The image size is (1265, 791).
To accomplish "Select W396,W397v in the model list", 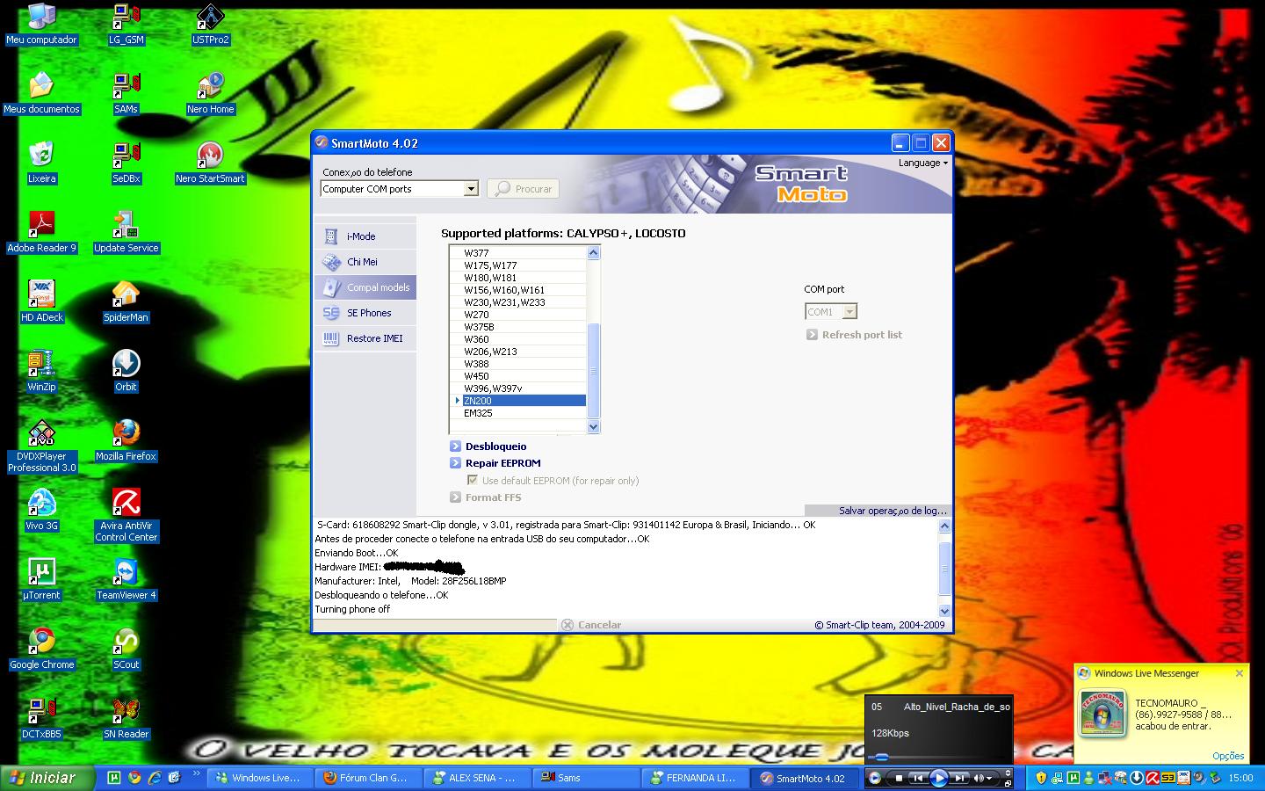I will coord(524,388).
